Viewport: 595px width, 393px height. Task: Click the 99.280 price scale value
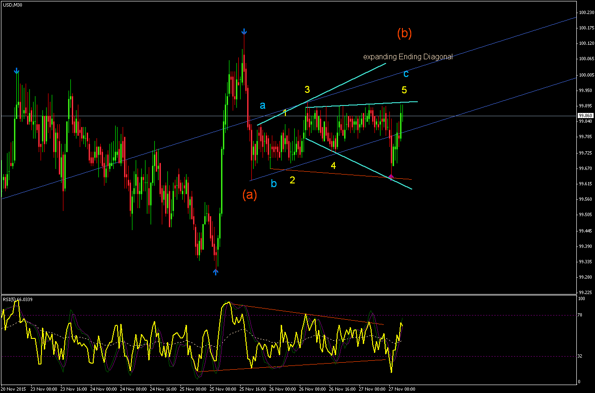point(586,277)
